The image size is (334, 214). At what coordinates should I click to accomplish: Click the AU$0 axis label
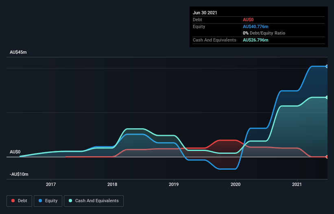pos(15,152)
